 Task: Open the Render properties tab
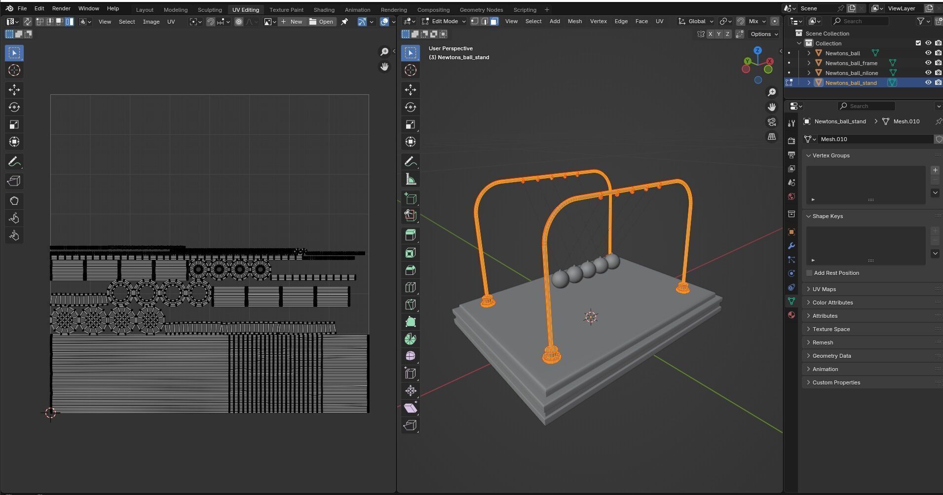click(792, 141)
